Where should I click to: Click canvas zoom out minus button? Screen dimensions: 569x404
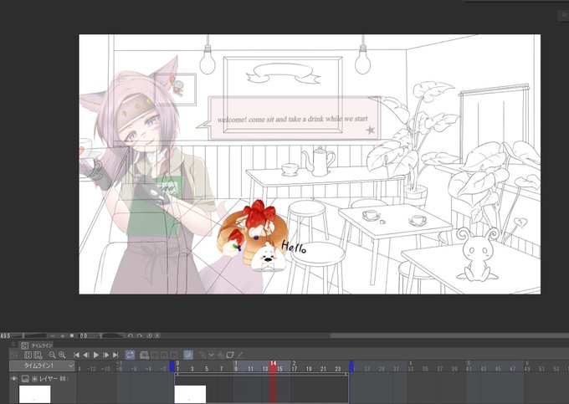[x=53, y=335]
